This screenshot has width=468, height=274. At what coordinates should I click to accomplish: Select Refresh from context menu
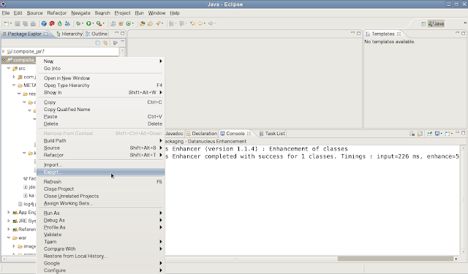pyautogui.click(x=100, y=182)
